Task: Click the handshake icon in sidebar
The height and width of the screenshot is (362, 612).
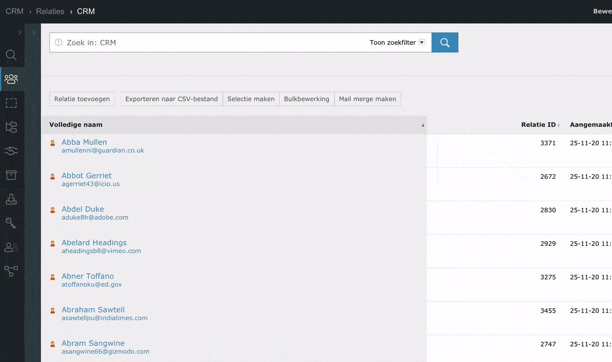Action: pyautogui.click(x=11, y=151)
